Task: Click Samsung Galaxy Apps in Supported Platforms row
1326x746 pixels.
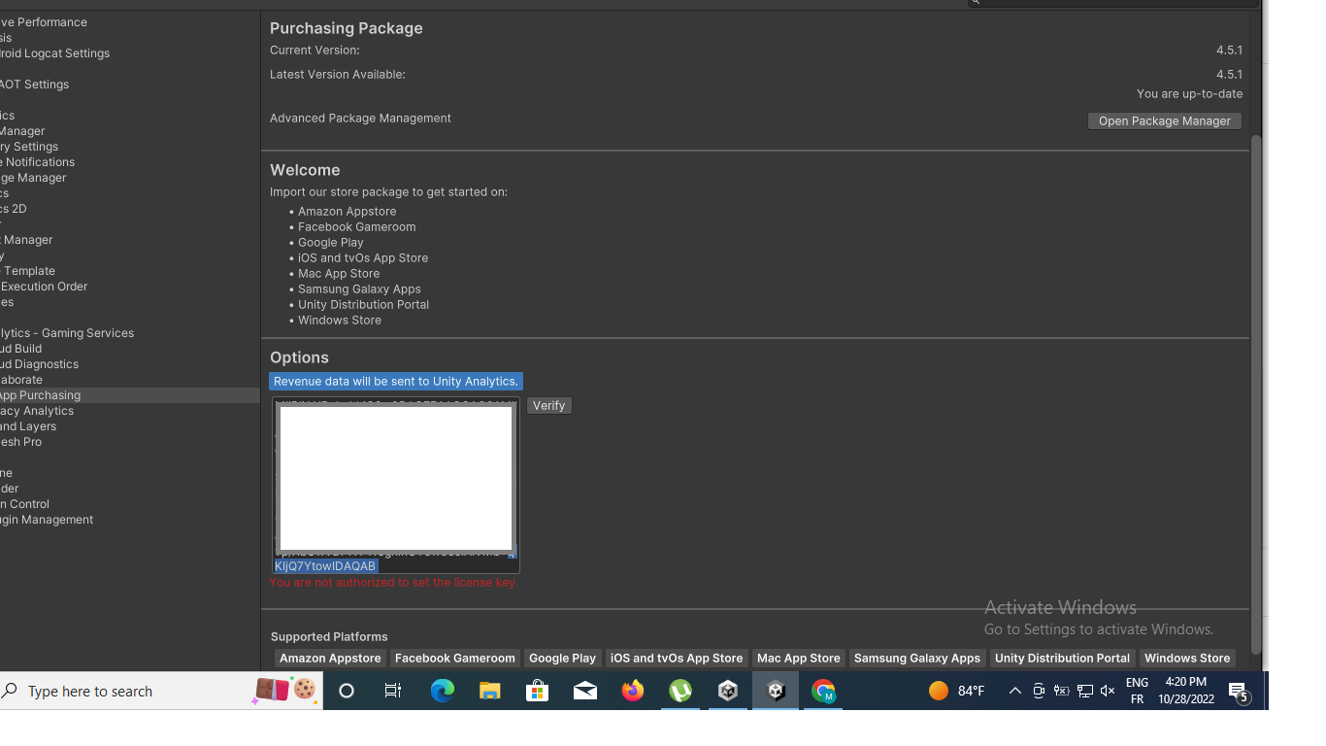Action: 917,659
